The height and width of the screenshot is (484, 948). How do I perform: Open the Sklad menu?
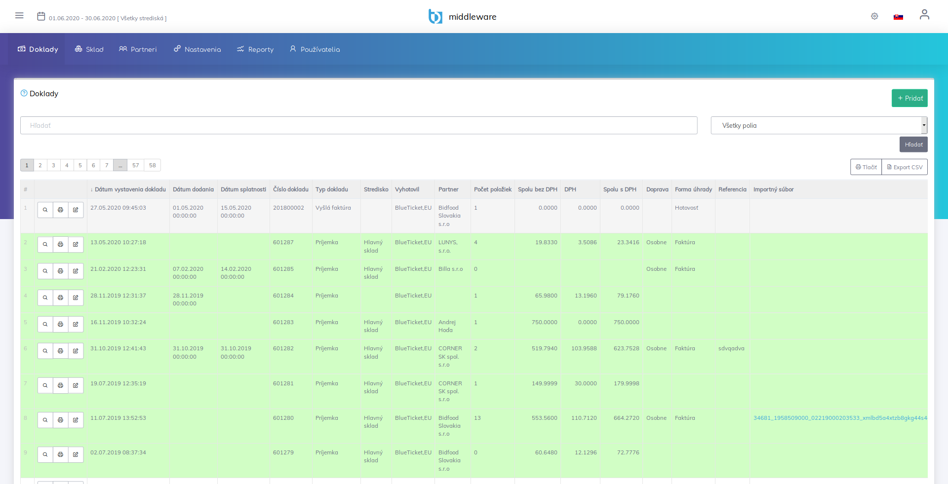[89, 49]
